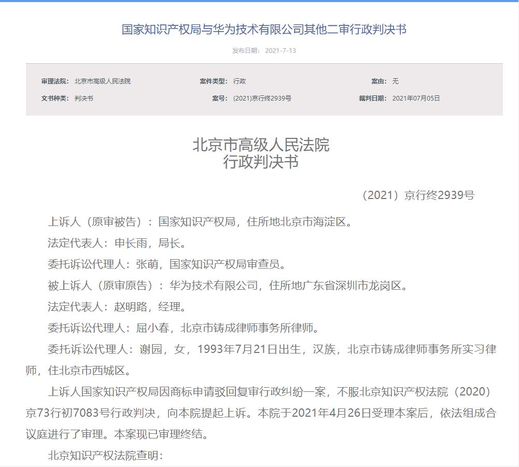This screenshot has height=467, width=519.
Task: Click the right-aligned case number （2021）京行终2939号
Action: 417,195
